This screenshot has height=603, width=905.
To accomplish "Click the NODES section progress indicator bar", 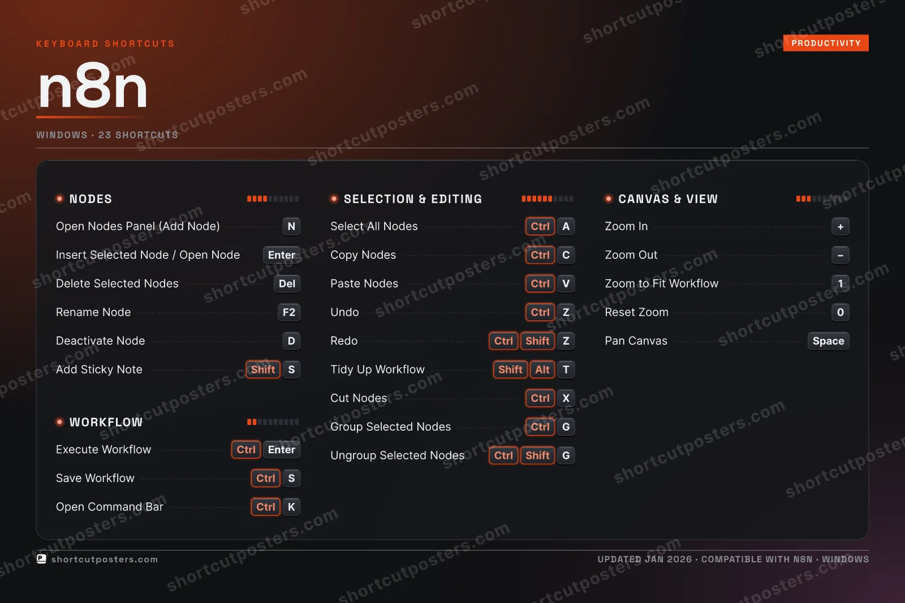I will coord(273,199).
